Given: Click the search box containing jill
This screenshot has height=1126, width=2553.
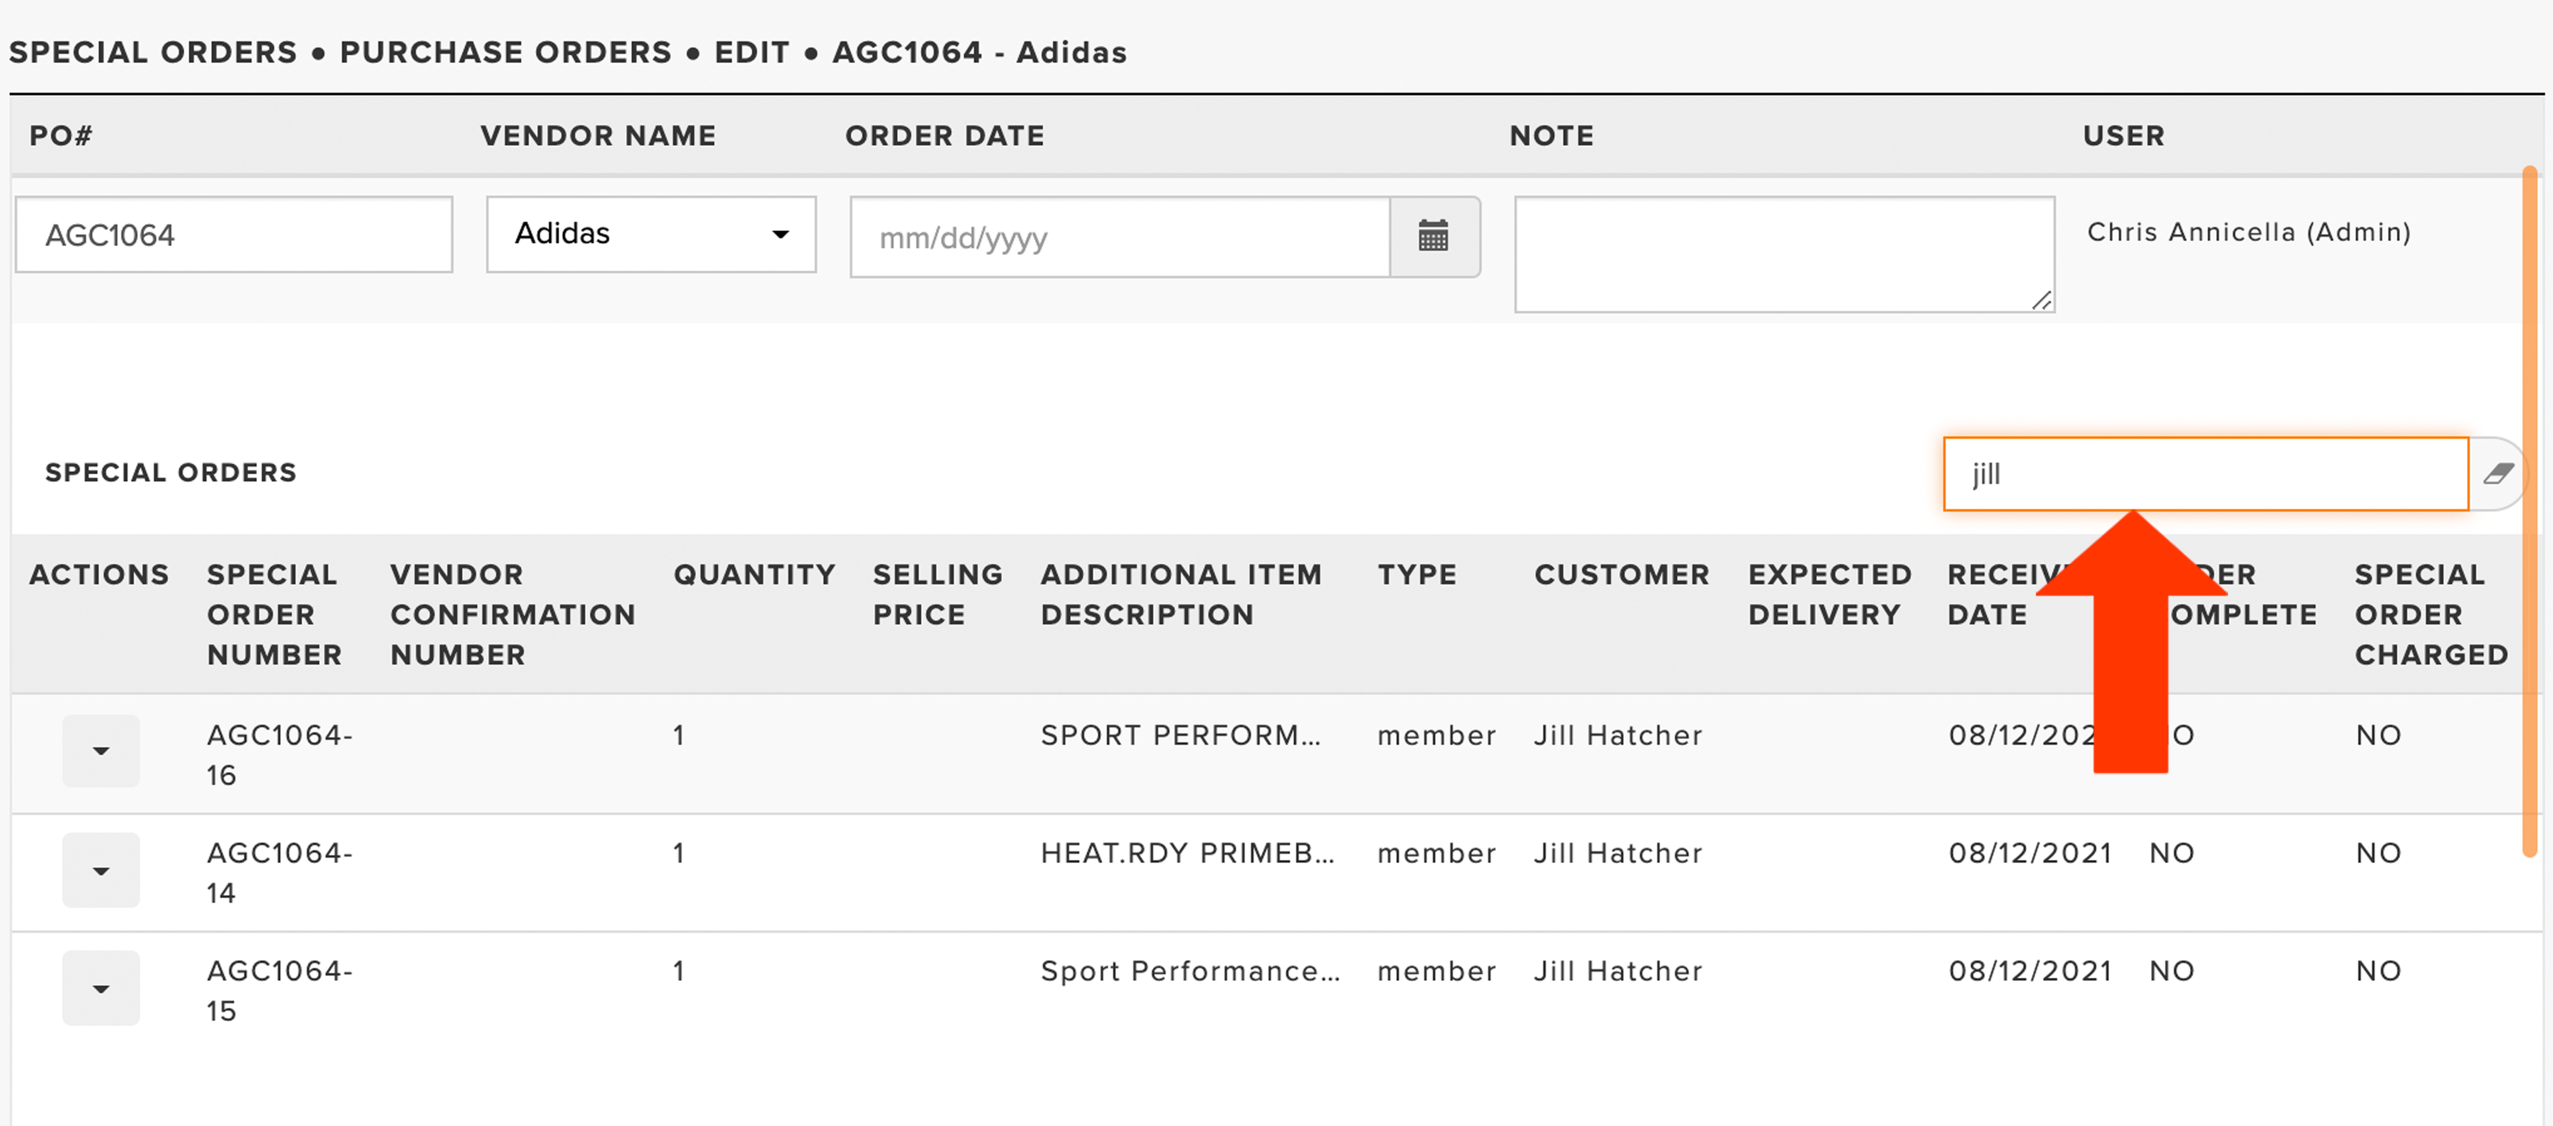Looking at the screenshot, I should (x=2205, y=474).
